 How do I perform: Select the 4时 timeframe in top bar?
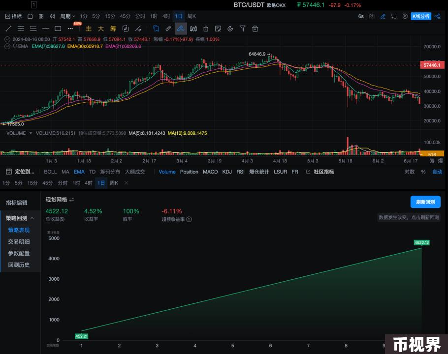[x=166, y=16]
